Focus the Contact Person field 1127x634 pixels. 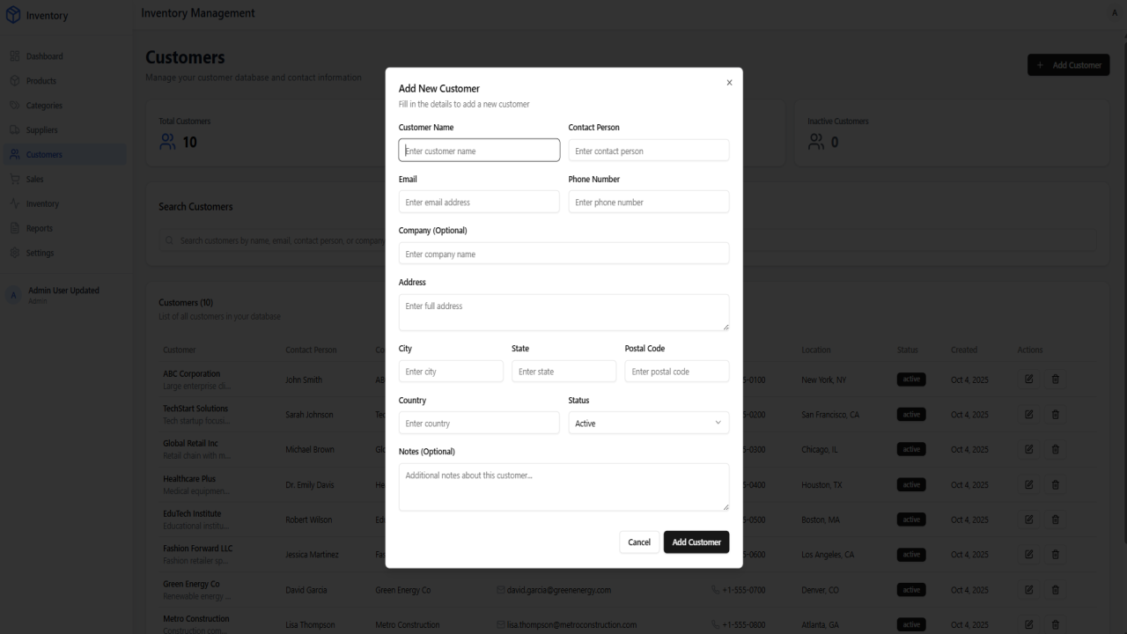coord(649,151)
